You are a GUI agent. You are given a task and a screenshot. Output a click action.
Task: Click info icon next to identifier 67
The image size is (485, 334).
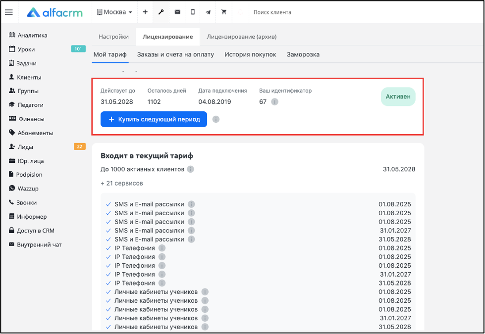[x=274, y=101]
